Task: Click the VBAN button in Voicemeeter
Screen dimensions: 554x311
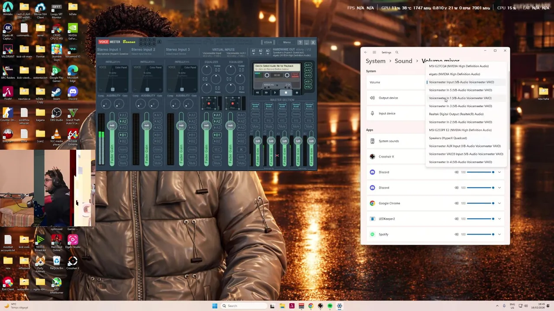Action: pos(268,42)
